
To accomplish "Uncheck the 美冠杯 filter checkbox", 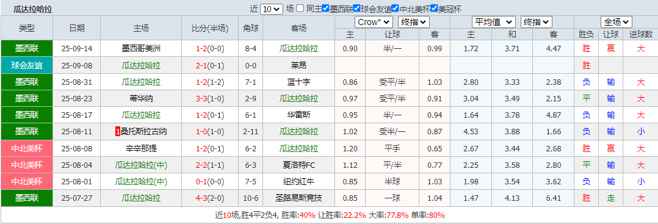I will click(x=435, y=9).
